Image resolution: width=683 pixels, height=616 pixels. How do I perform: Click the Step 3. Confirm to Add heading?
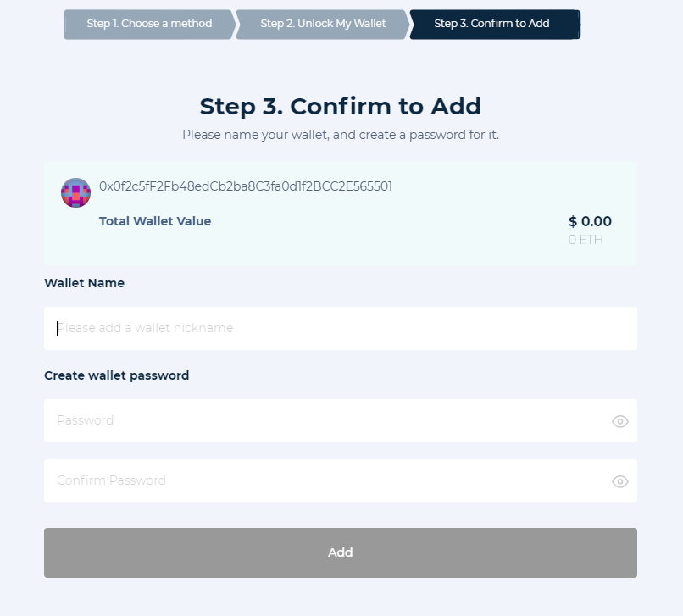pyautogui.click(x=341, y=106)
